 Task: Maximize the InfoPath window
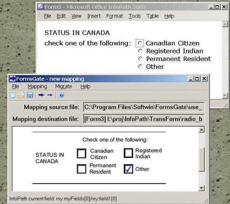(x=217, y=7)
